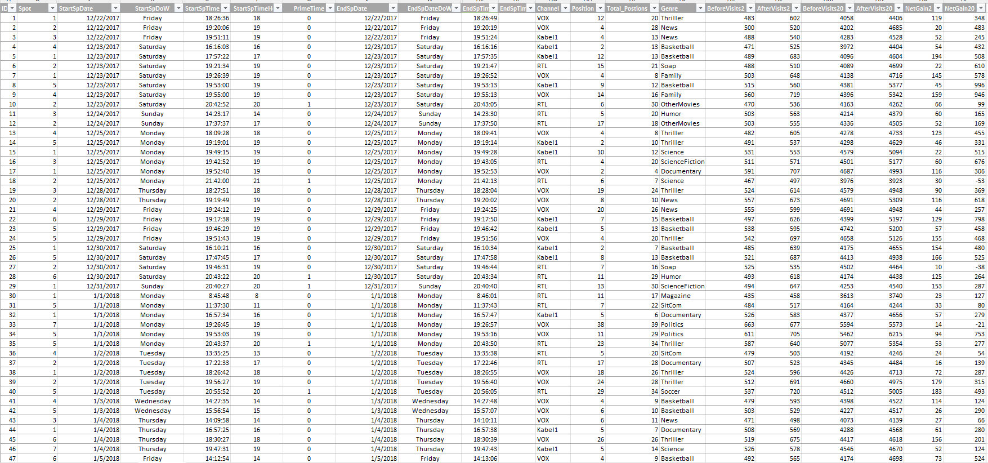Click the Genre cell Soap in row 6

click(682, 66)
